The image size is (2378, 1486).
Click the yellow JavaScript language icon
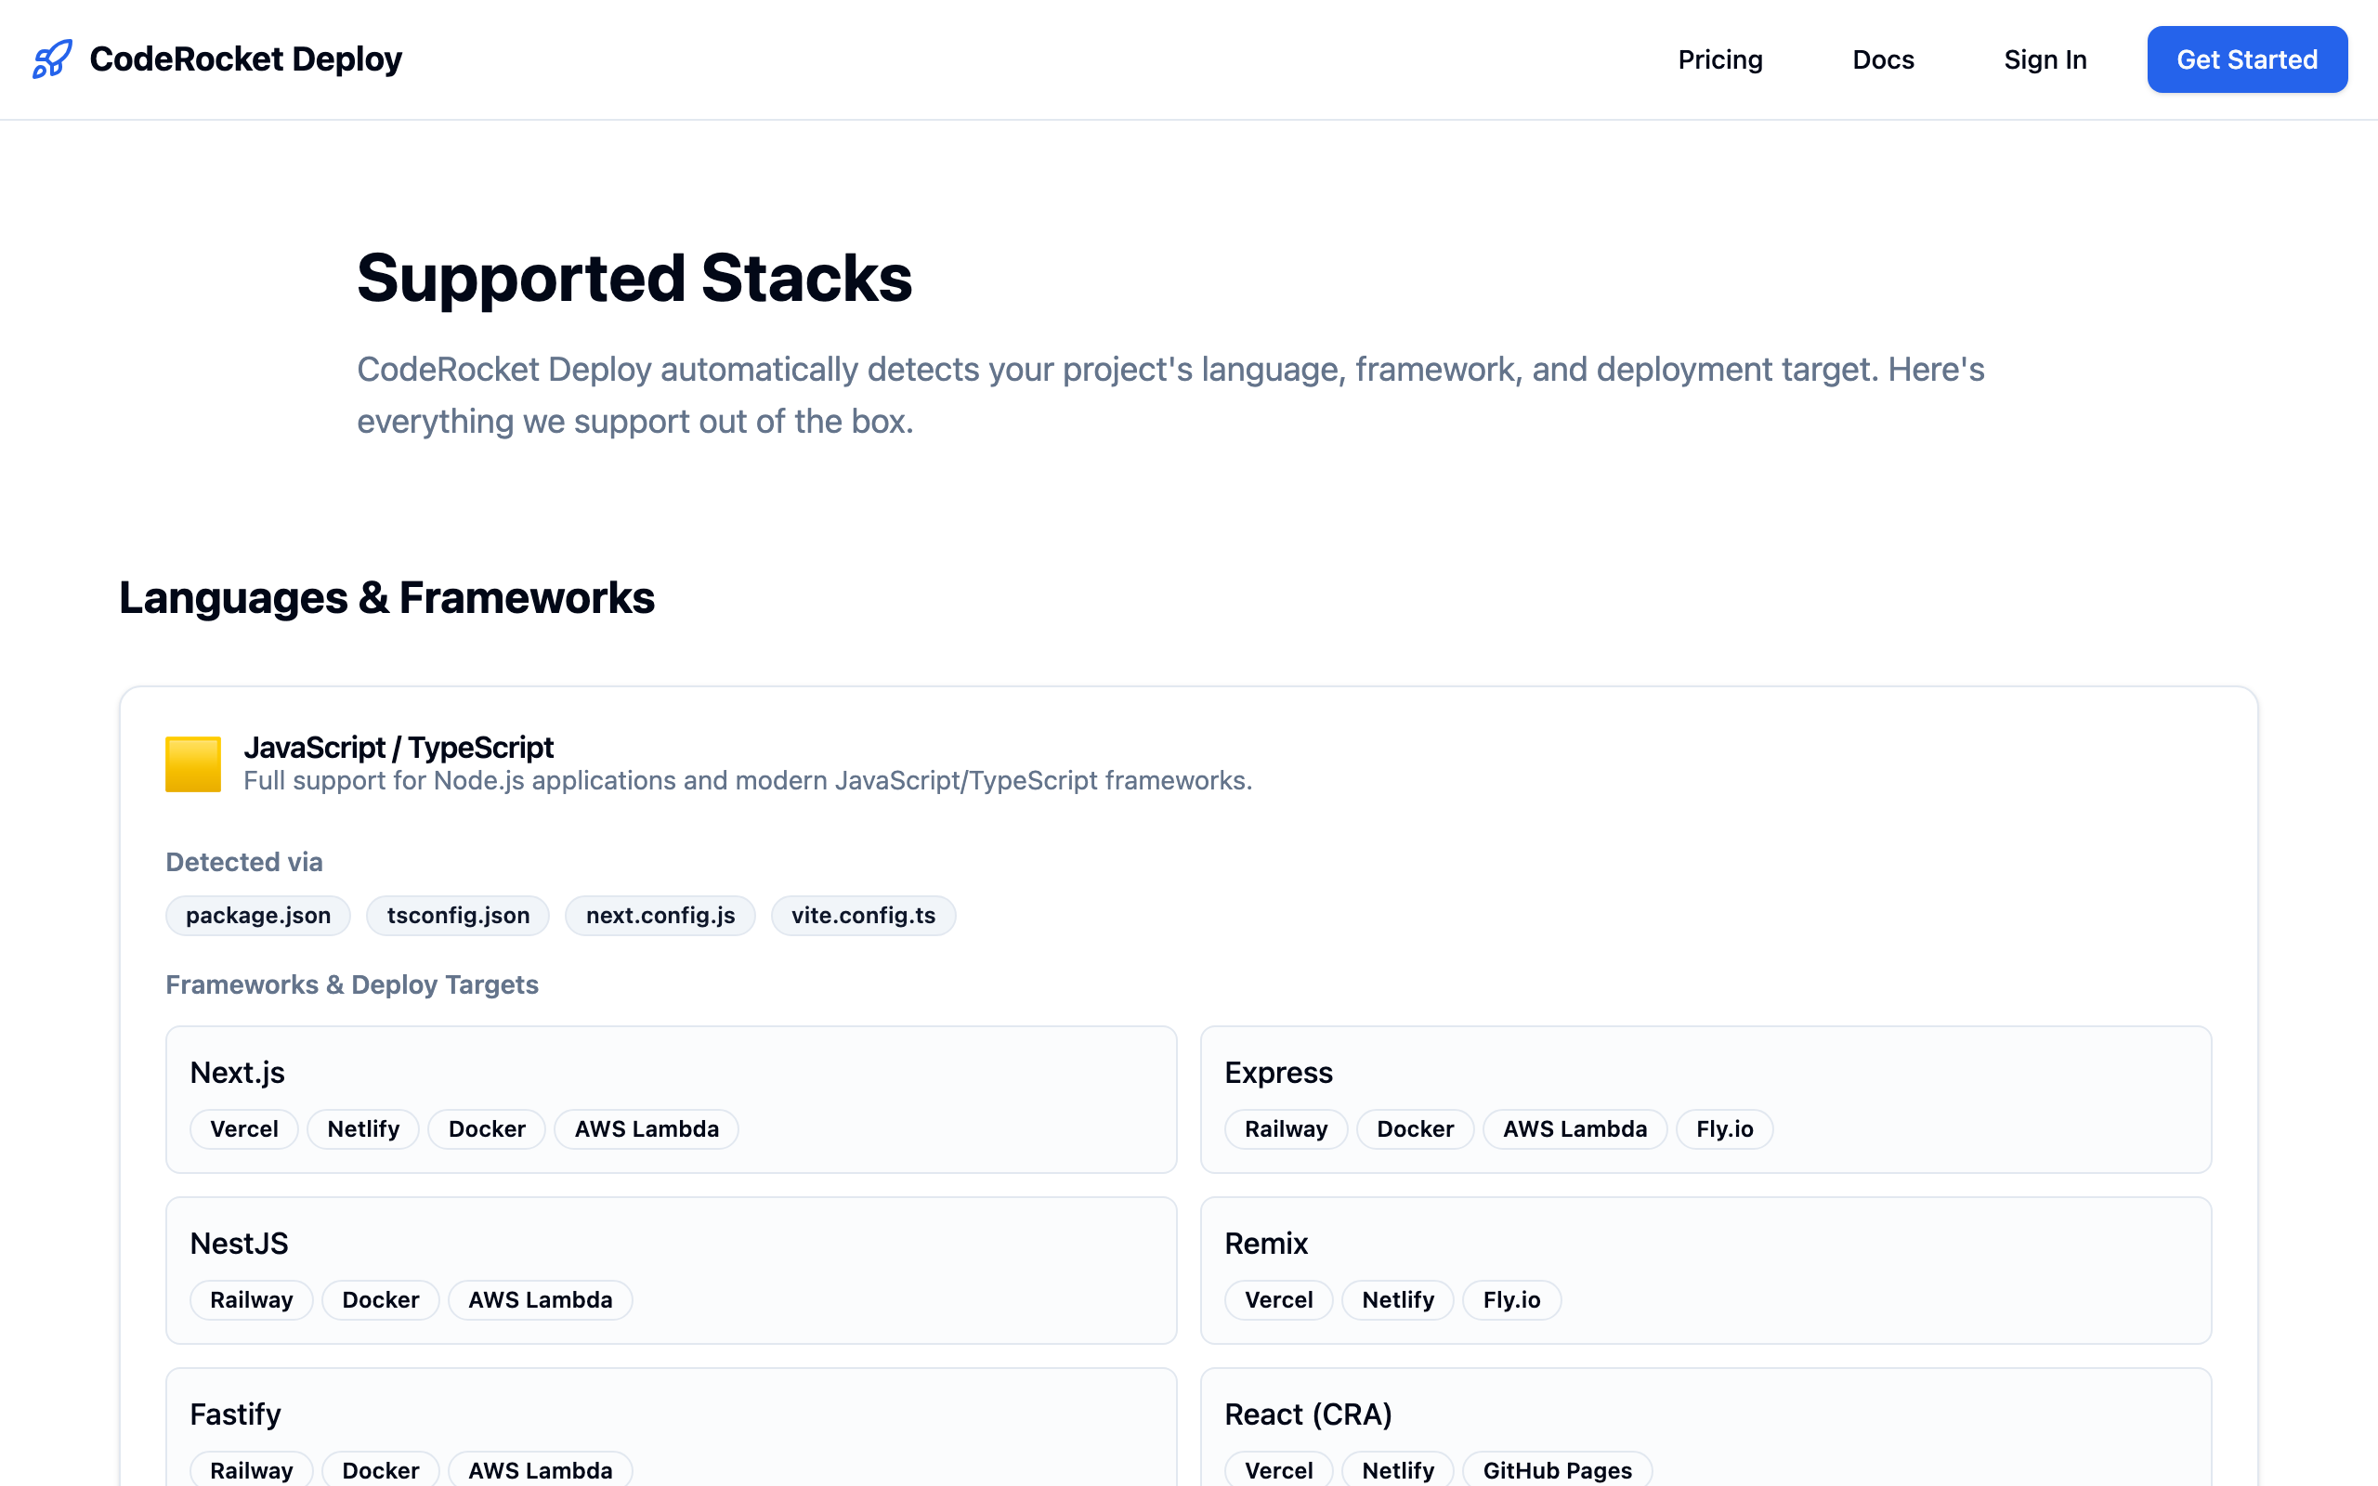(192, 763)
